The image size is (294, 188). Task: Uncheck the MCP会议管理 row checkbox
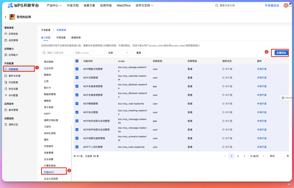(77, 112)
